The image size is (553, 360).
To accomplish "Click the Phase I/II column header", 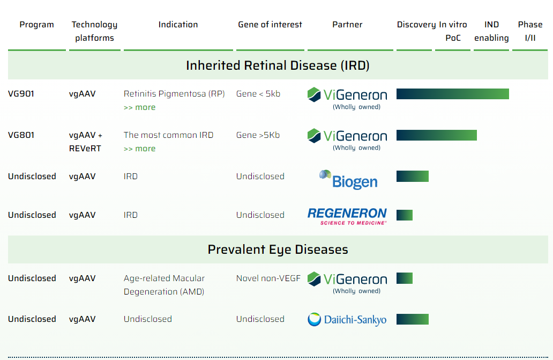I will [530, 31].
